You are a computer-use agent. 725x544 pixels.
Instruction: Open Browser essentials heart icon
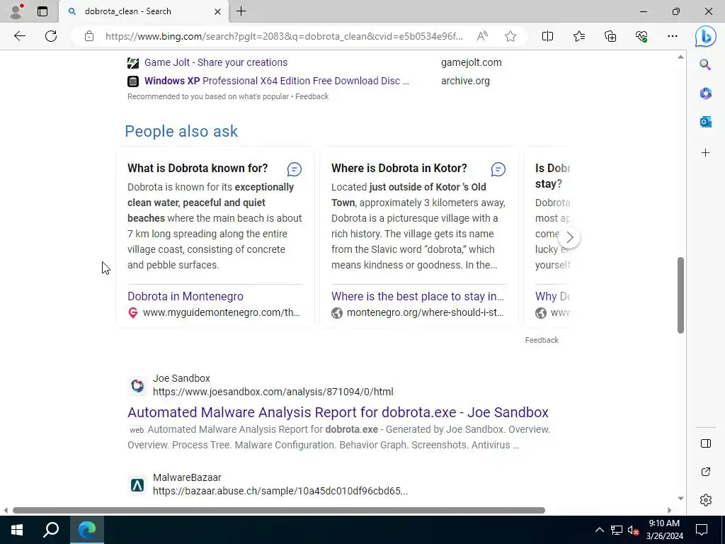[x=641, y=36]
